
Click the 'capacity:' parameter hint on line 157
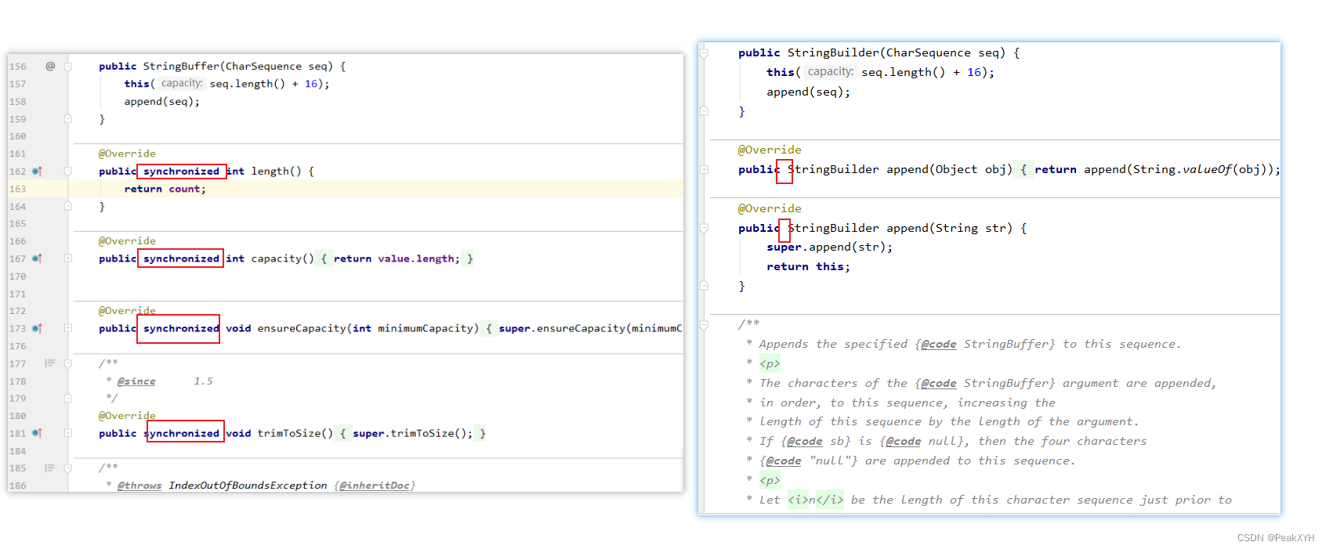(x=182, y=84)
